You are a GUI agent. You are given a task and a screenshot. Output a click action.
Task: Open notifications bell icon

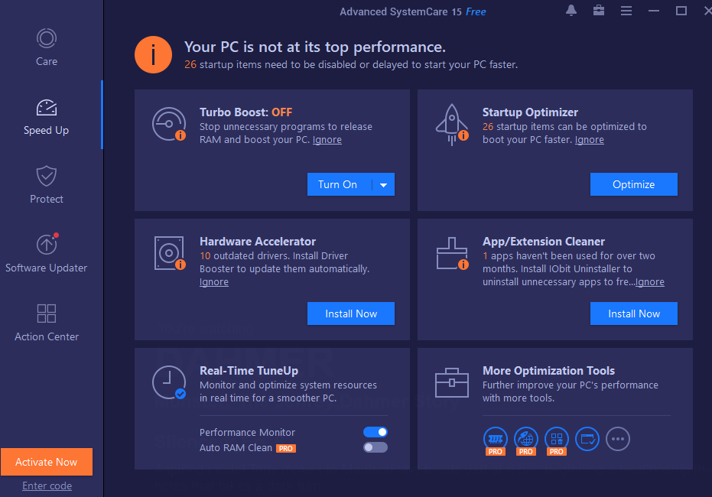(x=571, y=11)
